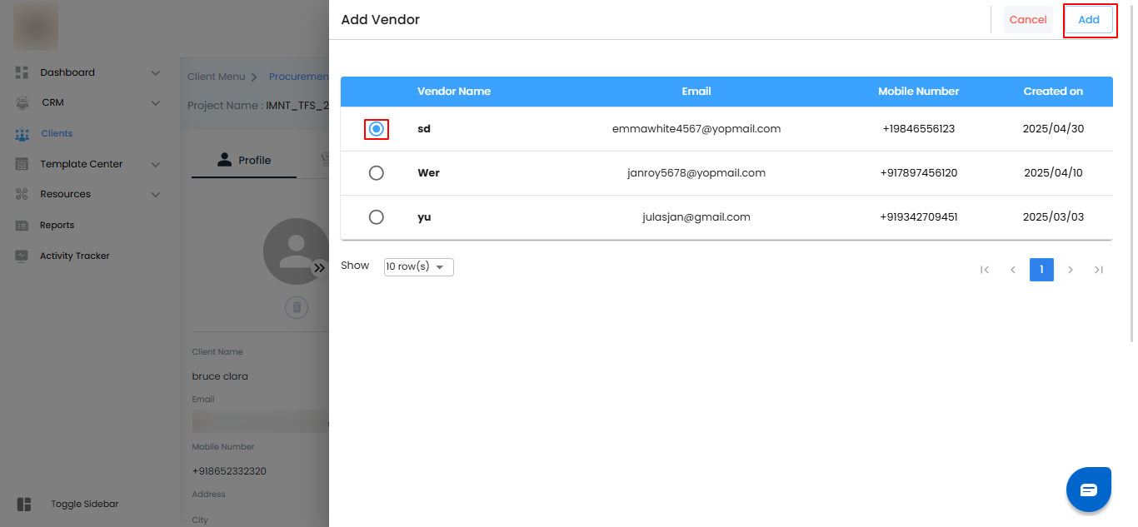Image resolution: width=1138 pixels, height=527 pixels.
Task: Click the Reports sidebar icon
Action: coord(22,225)
